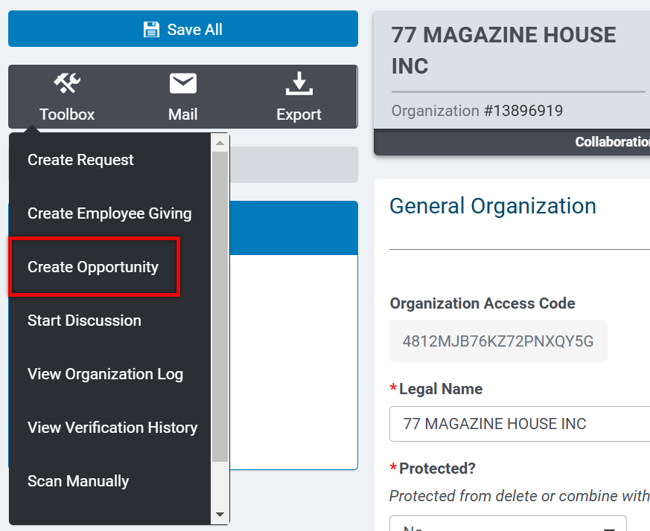Expand the Protected? dropdown
Screen dimensions: 650x531
coord(508,524)
